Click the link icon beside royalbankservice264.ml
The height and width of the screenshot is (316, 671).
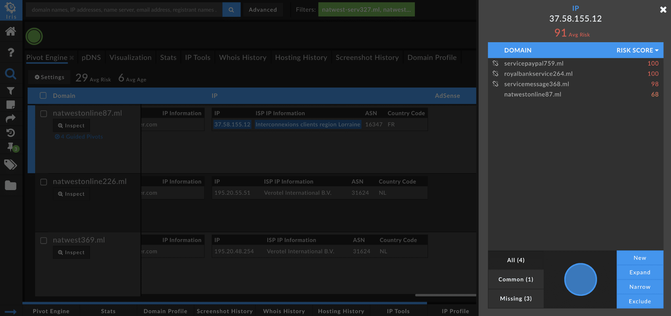click(495, 74)
